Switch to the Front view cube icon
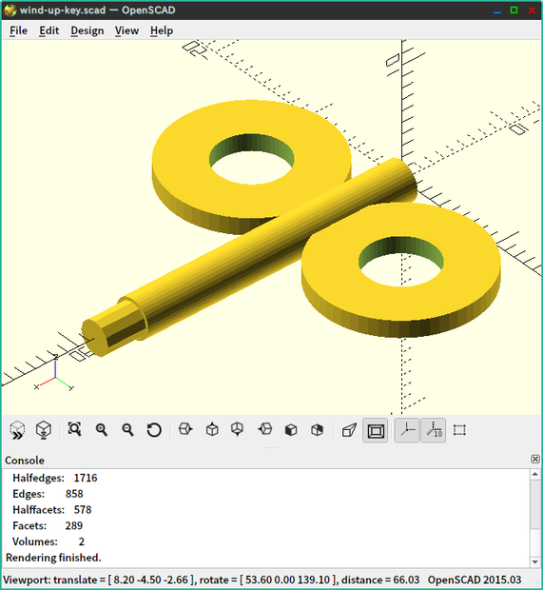Image resolution: width=543 pixels, height=590 pixels. (291, 430)
